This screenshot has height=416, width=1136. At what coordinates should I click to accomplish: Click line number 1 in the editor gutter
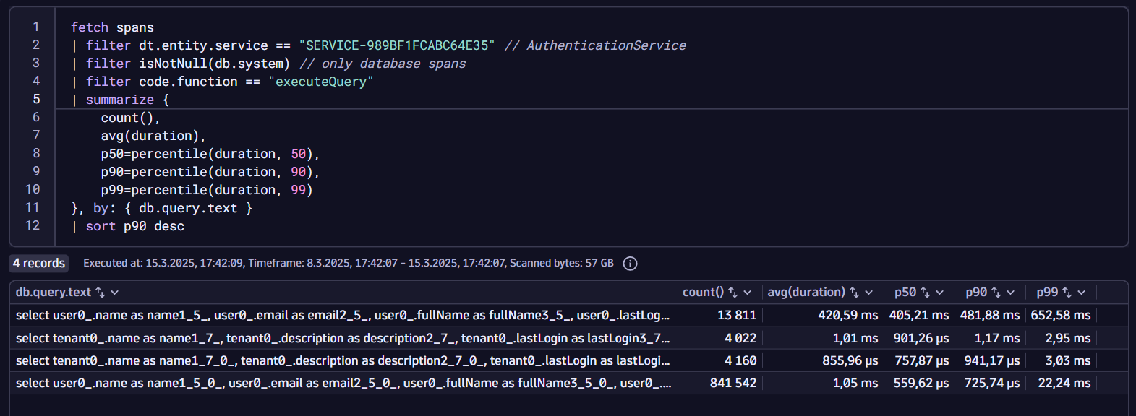(x=36, y=27)
